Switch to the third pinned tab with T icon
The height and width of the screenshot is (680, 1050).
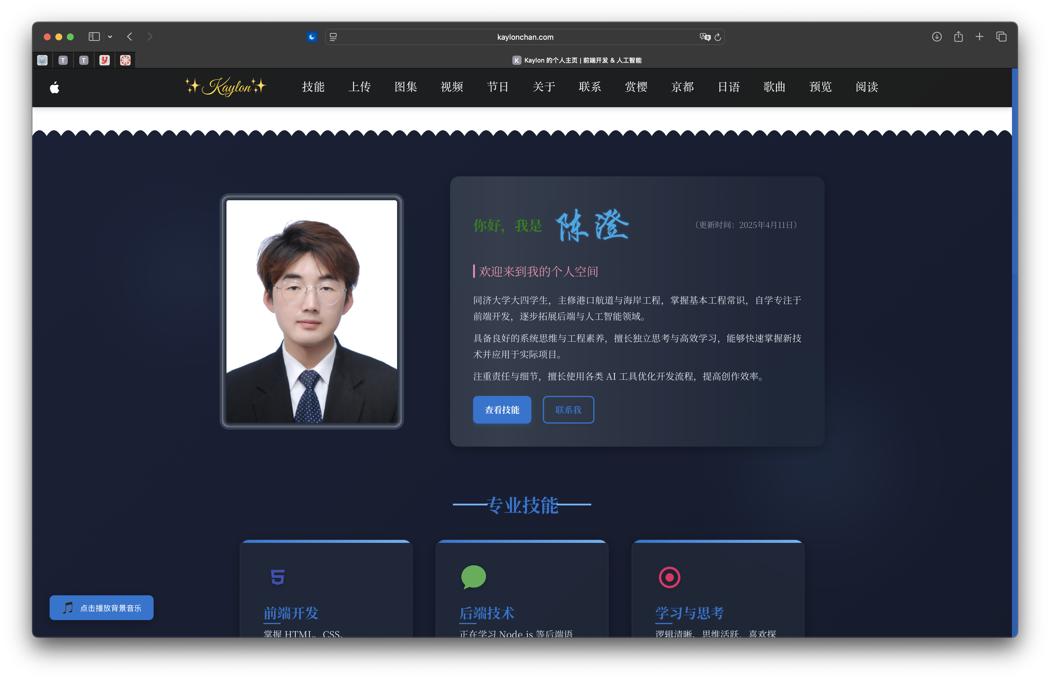point(84,61)
